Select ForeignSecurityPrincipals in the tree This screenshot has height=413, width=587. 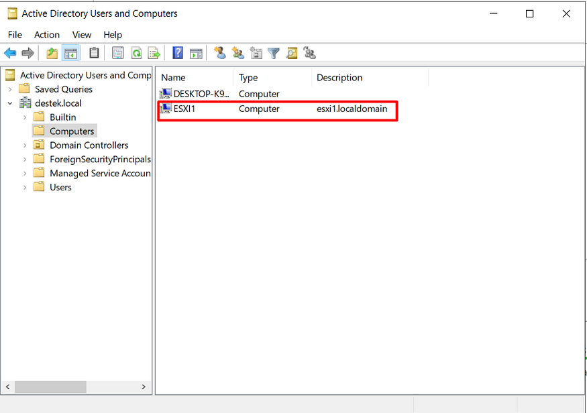pos(100,159)
